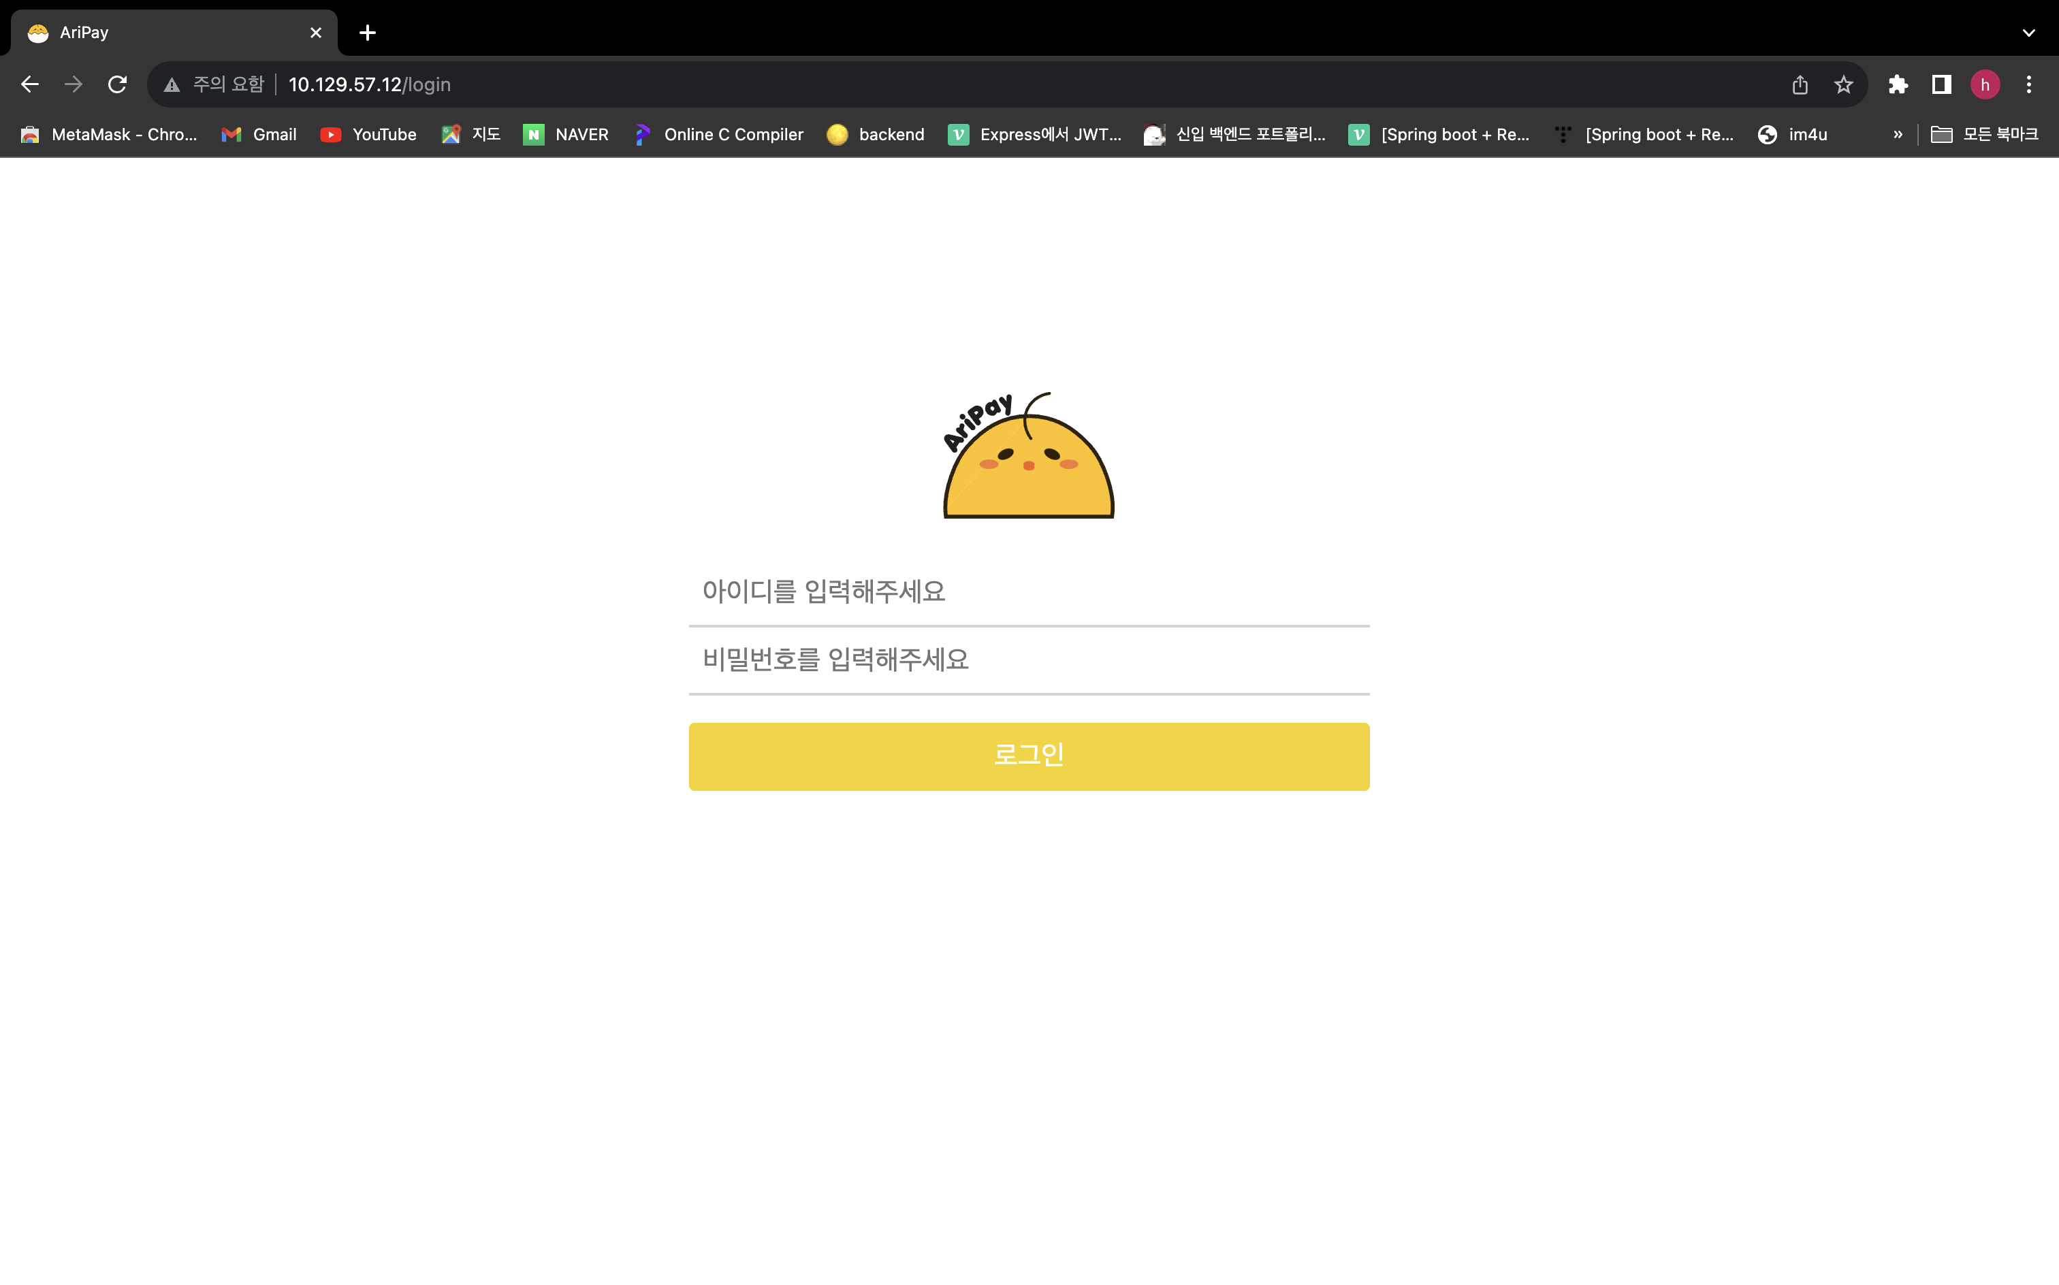
Task: Open the side panel icon
Action: point(1942,84)
